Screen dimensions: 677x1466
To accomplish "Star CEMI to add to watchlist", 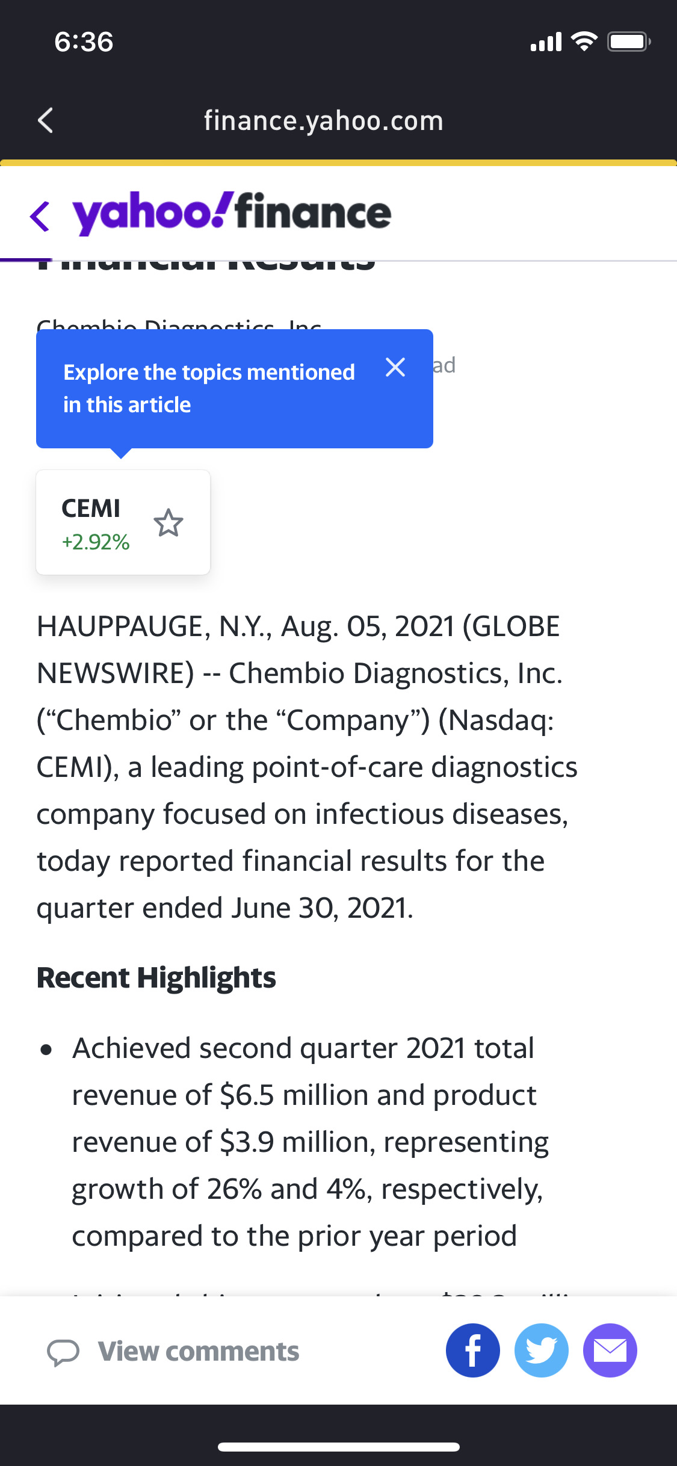I will point(168,523).
